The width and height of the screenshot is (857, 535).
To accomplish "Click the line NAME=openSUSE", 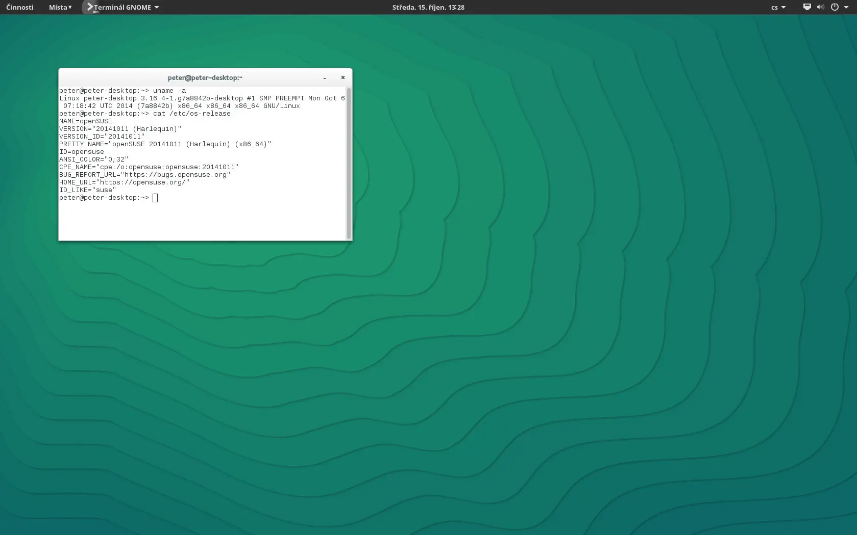I will [x=86, y=121].
